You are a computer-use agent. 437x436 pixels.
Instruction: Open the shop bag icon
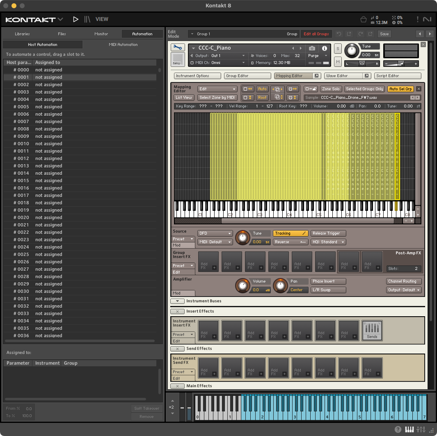pos(363,19)
